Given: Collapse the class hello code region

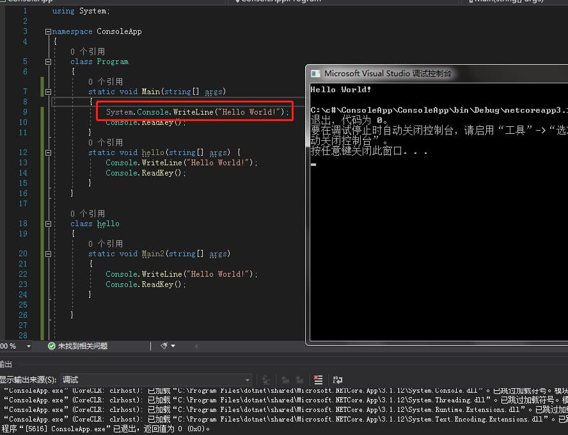Looking at the screenshot, I should point(48,224).
